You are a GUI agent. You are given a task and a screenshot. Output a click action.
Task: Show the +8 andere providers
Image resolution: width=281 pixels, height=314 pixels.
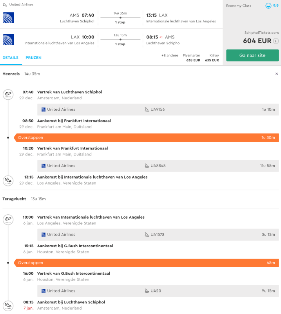point(170,55)
